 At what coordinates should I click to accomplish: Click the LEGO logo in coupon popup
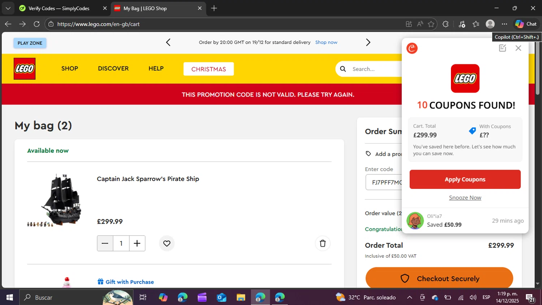click(465, 79)
